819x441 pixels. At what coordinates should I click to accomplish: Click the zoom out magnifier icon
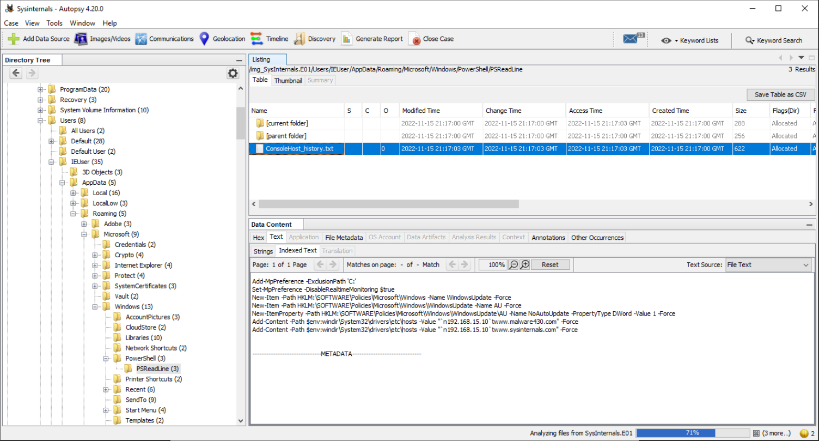513,264
